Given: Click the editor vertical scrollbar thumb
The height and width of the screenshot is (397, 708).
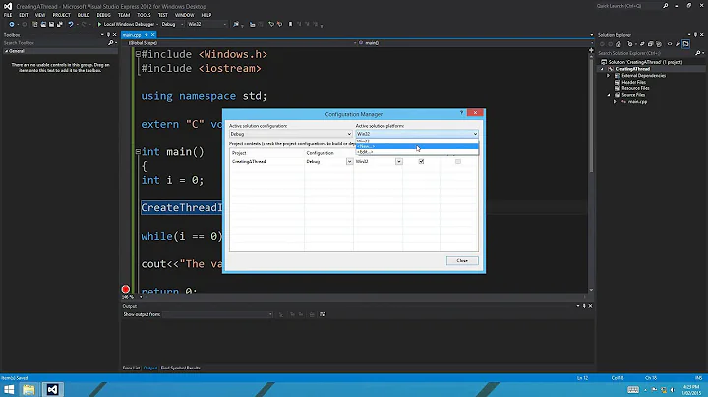Looking at the screenshot, I should [x=591, y=114].
